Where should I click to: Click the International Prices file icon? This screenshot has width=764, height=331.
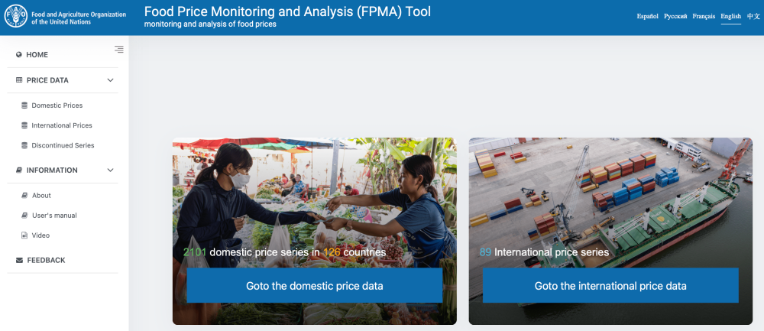tap(24, 125)
